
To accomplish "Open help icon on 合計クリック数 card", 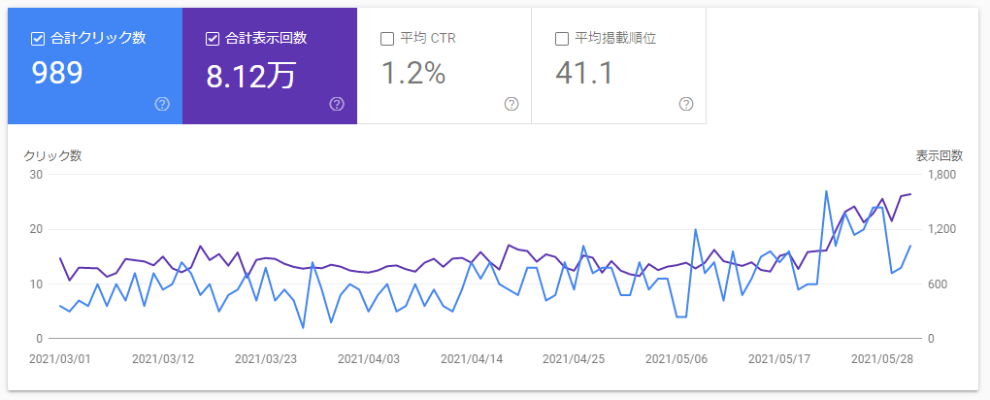I will pyautogui.click(x=162, y=104).
